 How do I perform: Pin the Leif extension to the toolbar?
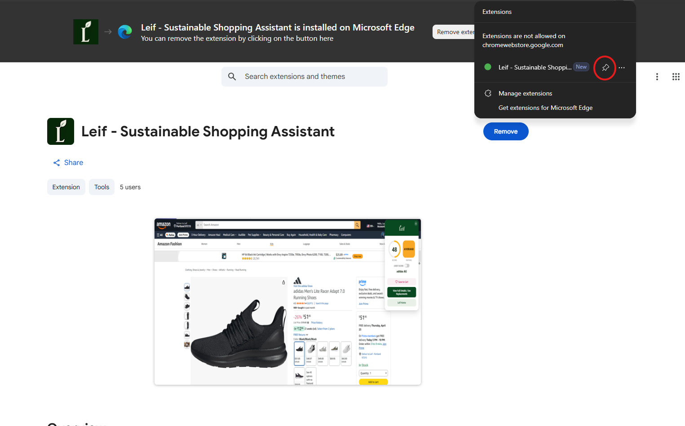pyautogui.click(x=605, y=68)
